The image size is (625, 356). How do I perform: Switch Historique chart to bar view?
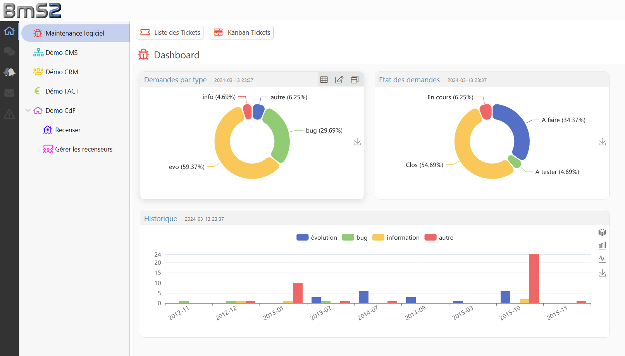point(602,245)
